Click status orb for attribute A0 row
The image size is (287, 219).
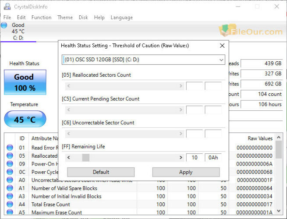click(10, 180)
